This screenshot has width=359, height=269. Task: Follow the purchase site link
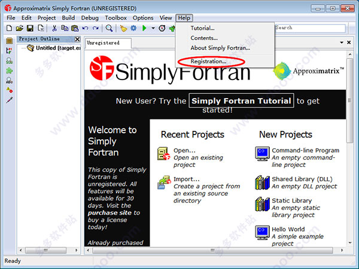tap(109, 213)
